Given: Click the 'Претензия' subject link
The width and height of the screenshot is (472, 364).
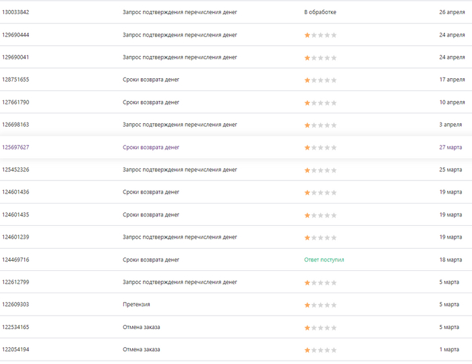Looking at the screenshot, I should click(x=136, y=305).
